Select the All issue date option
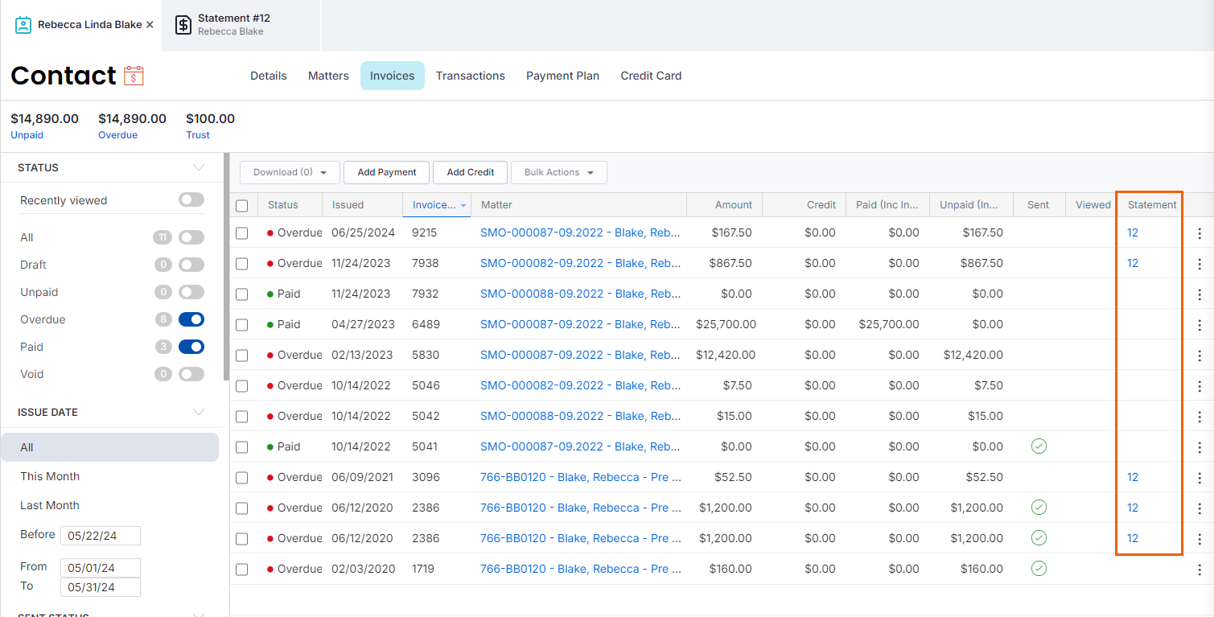 [x=109, y=447]
